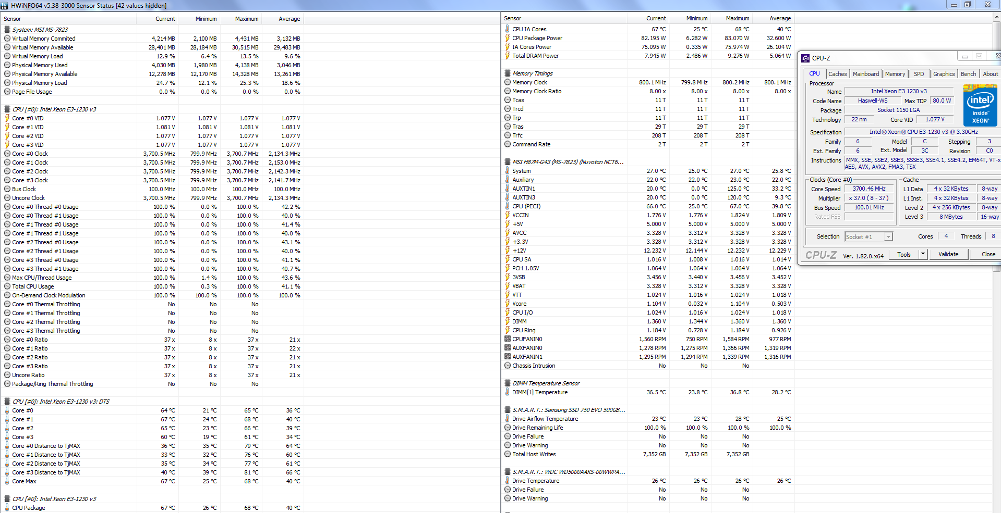The image size is (1001, 513).
Task: Click the icon next to Chassis Intrusion
Action: (x=508, y=366)
